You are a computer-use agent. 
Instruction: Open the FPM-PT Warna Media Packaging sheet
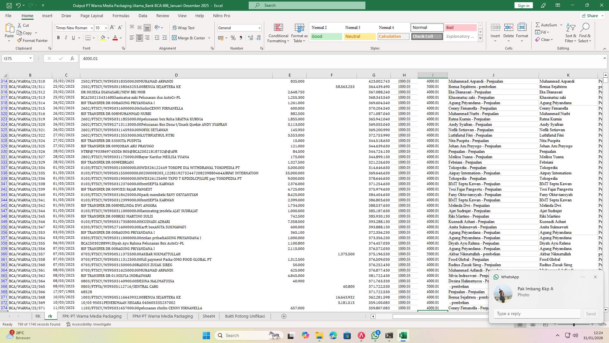(162, 316)
